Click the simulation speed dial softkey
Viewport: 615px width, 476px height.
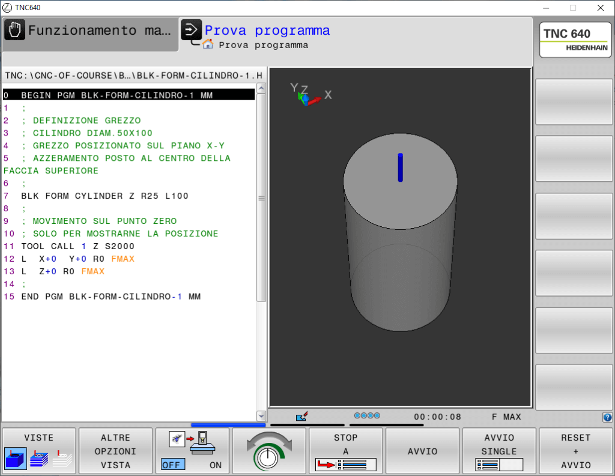269,451
